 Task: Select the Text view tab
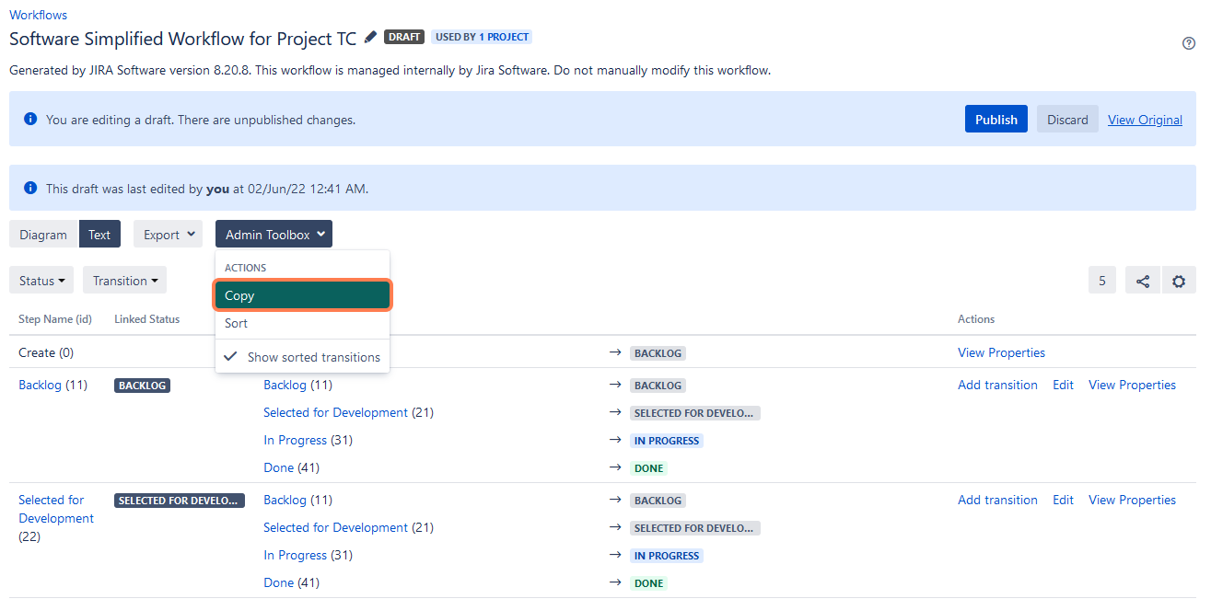point(99,234)
